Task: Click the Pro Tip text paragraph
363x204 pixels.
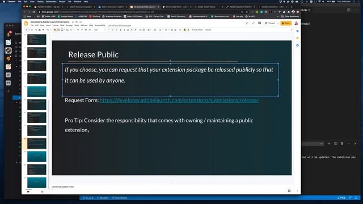Action: tap(159, 125)
